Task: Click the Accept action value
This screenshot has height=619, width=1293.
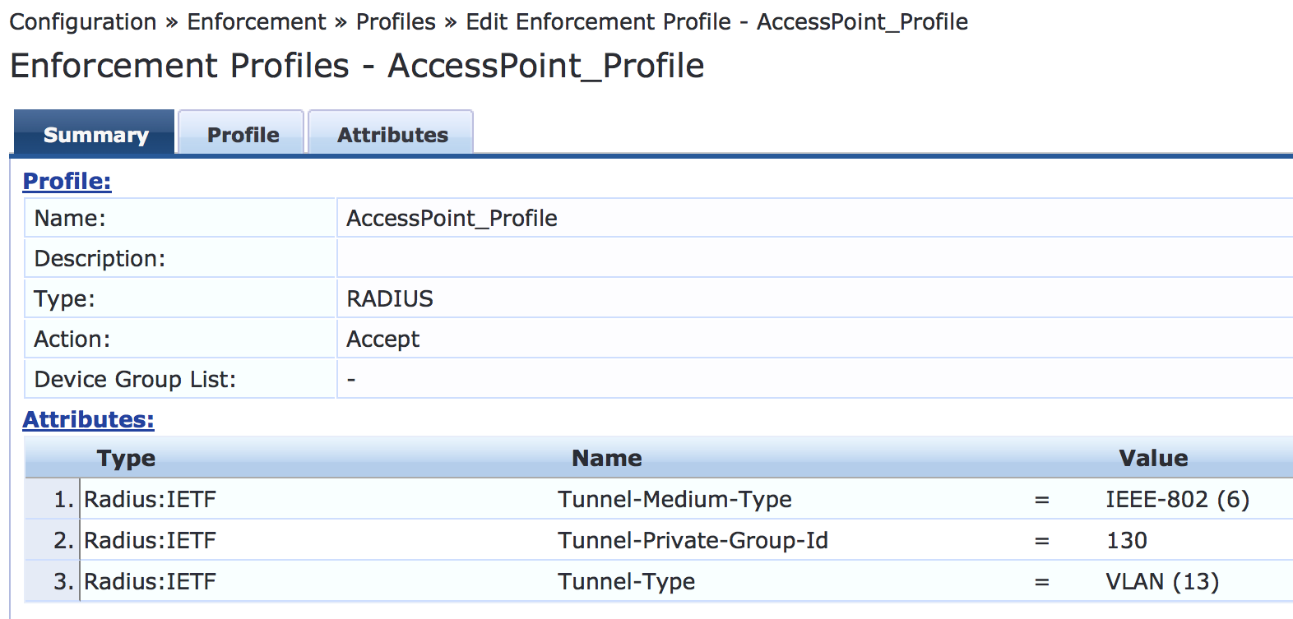Action: [383, 339]
